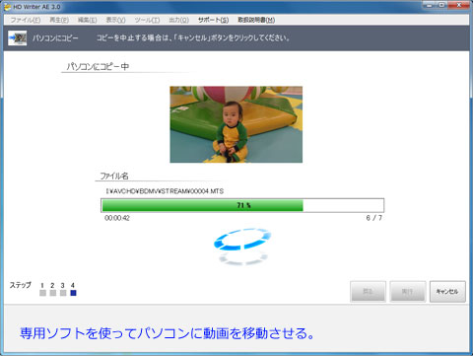Click the キャンセル button
473x356 pixels.
[447, 291]
